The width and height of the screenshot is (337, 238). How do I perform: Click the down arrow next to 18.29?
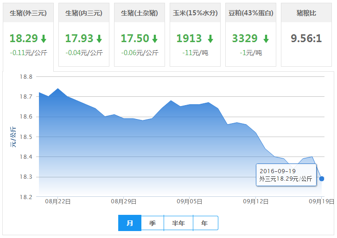pyautogui.click(x=44, y=39)
